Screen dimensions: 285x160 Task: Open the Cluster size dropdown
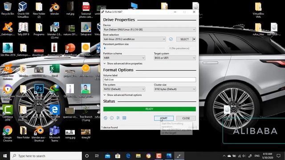175,89
